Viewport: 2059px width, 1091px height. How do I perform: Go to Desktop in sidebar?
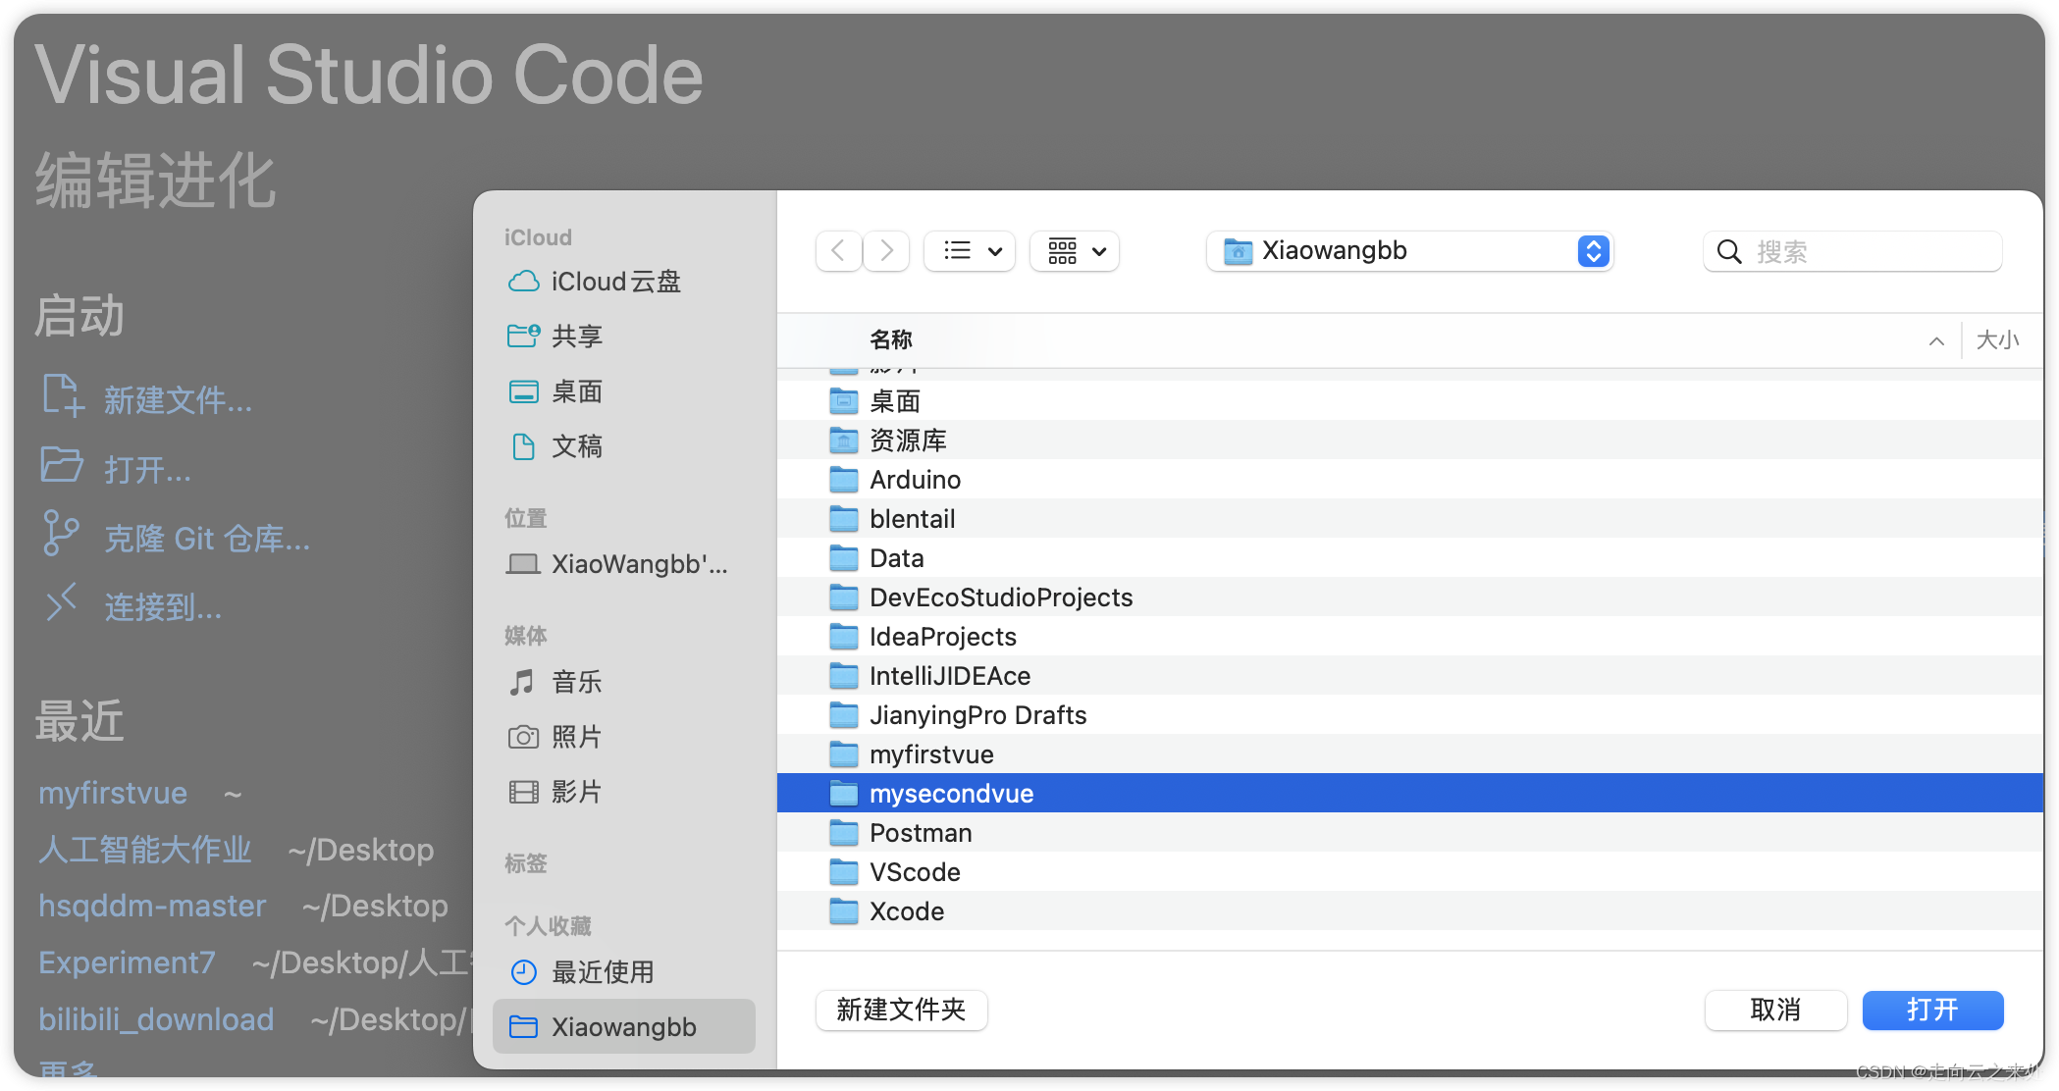click(x=576, y=391)
